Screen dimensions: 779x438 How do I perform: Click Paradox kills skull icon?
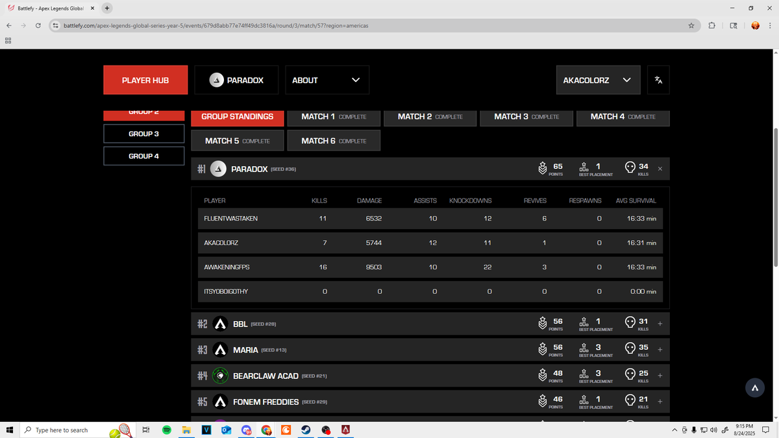click(630, 167)
